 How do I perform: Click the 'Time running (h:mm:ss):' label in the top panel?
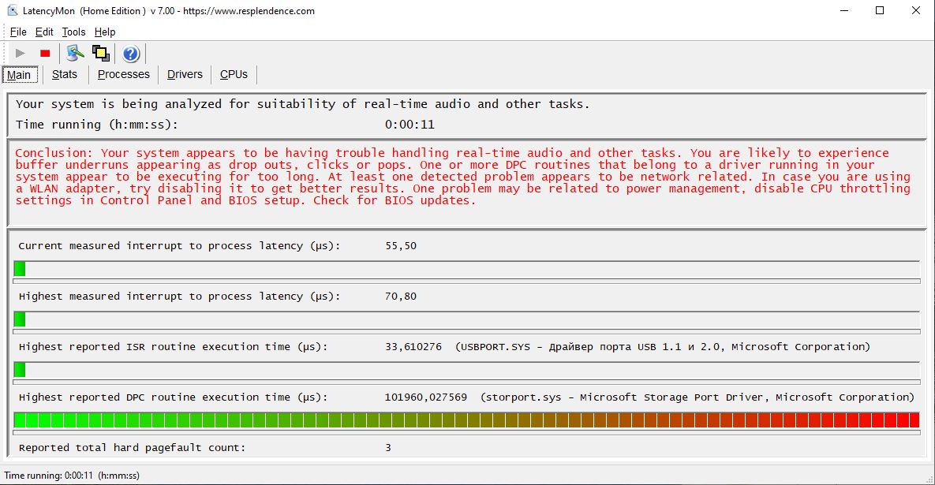pyautogui.click(x=96, y=125)
